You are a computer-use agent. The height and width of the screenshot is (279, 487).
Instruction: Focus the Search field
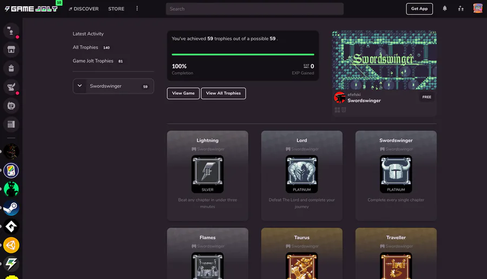click(x=255, y=9)
